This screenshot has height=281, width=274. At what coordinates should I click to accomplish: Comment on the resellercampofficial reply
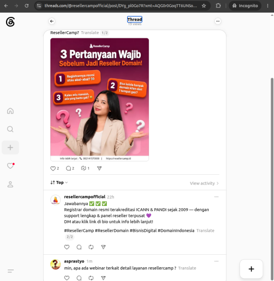coord(79,247)
